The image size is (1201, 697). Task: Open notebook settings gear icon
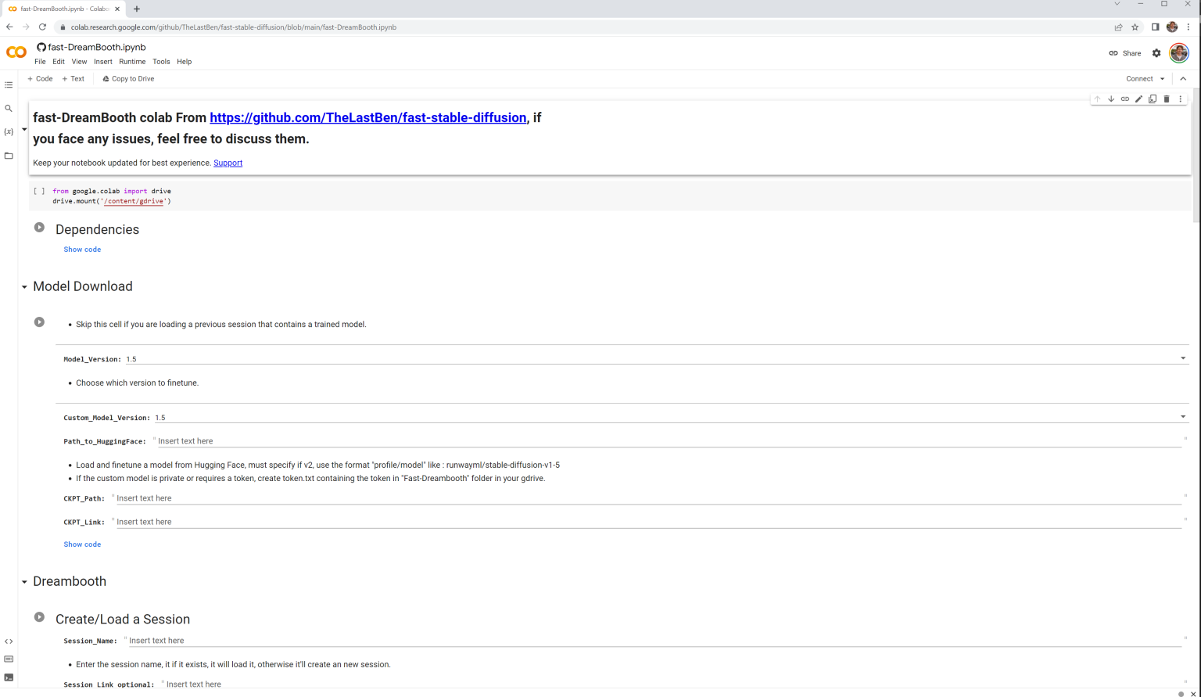coord(1156,53)
